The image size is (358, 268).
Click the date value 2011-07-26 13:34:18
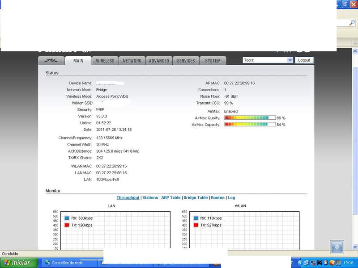coord(114,130)
